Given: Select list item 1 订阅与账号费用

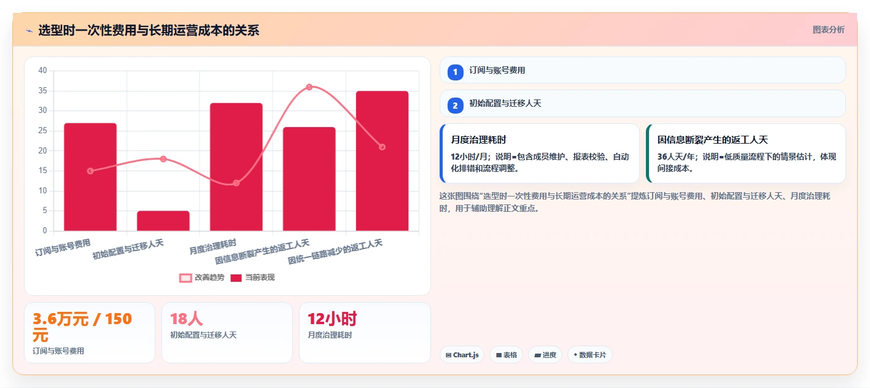Looking at the screenshot, I should (642, 70).
